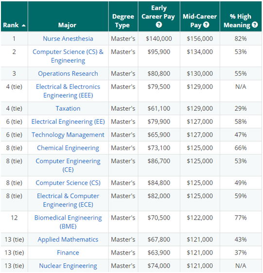The width and height of the screenshot is (263, 273).
Task: Toggle the Rank column sort arrow
Action: 24,25
